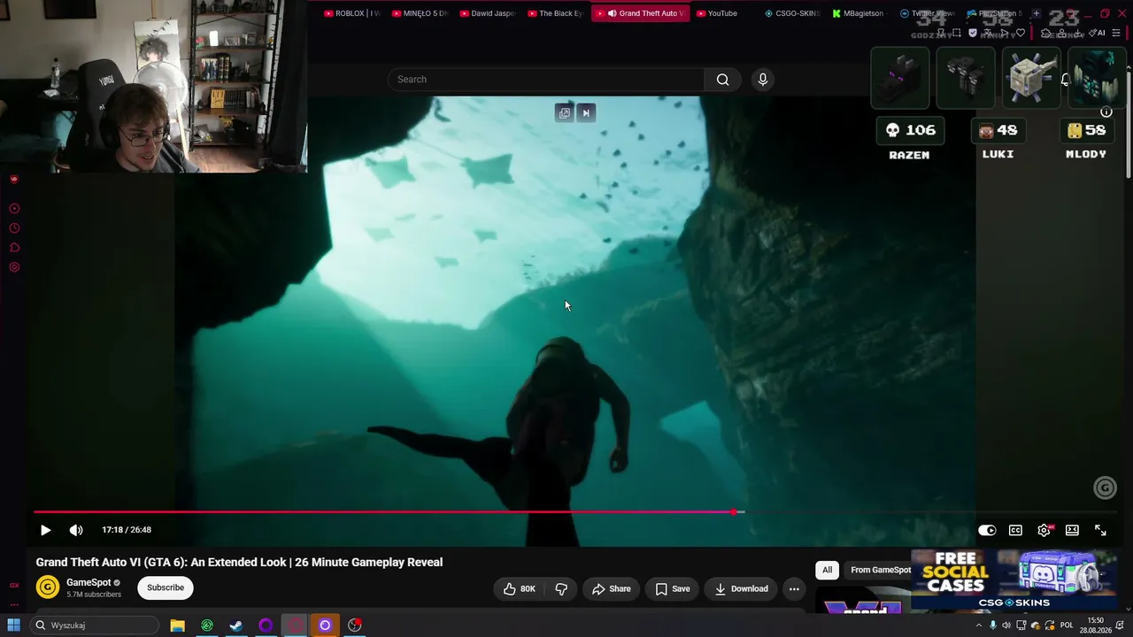Toggle the autoplay switch in the player
Image resolution: width=1133 pixels, height=637 pixels.
[987, 530]
